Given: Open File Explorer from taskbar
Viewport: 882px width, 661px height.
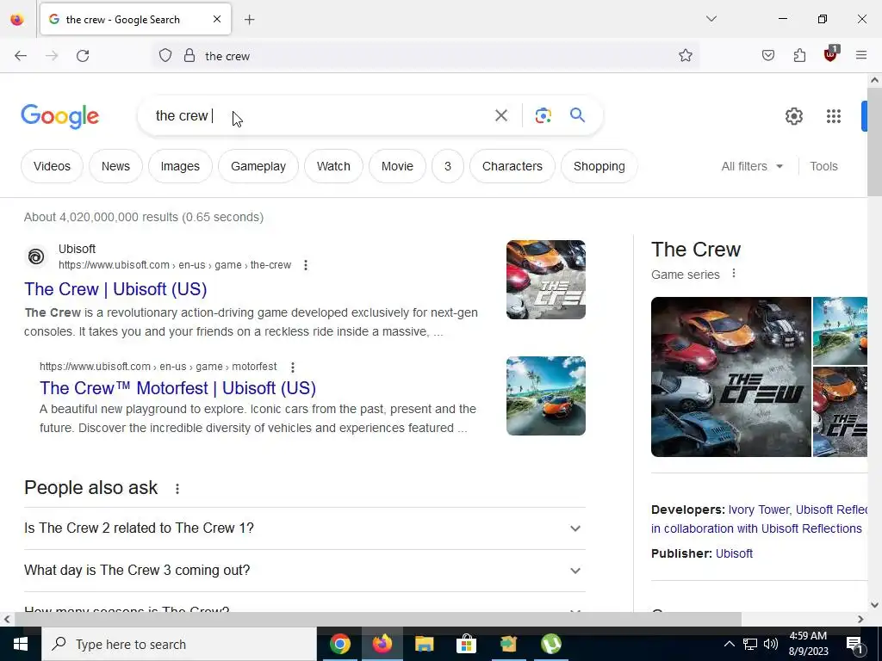Looking at the screenshot, I should tap(424, 644).
